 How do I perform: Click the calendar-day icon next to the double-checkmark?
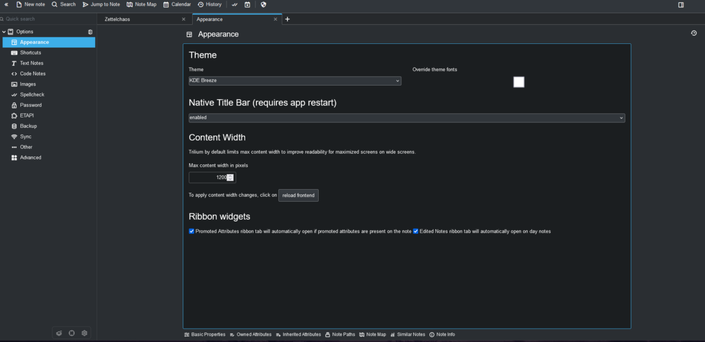(247, 4)
